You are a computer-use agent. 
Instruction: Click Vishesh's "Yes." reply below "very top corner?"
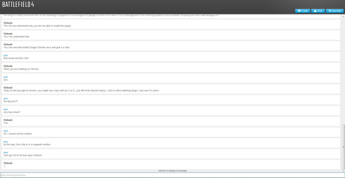[x=171, y=121]
